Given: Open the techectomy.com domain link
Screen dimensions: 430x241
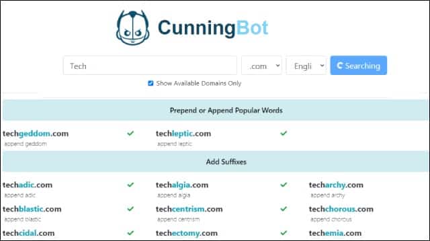Looking at the screenshot, I should pyautogui.click(x=187, y=233).
